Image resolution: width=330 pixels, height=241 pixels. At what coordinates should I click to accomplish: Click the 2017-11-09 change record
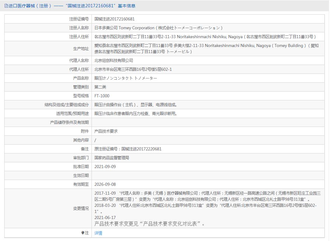(x=207, y=196)
